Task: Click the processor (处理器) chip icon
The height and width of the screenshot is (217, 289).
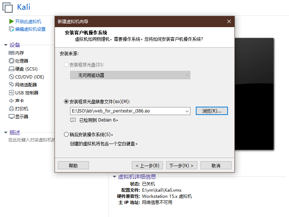Action: click(12, 61)
